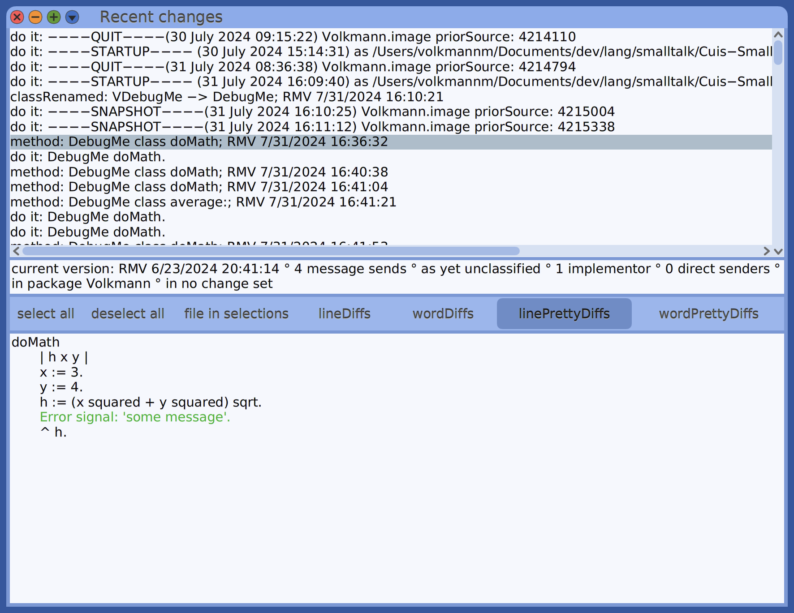Image resolution: width=794 pixels, height=613 pixels.
Task: Select the method DebugMe class average: entry
Action: click(204, 202)
